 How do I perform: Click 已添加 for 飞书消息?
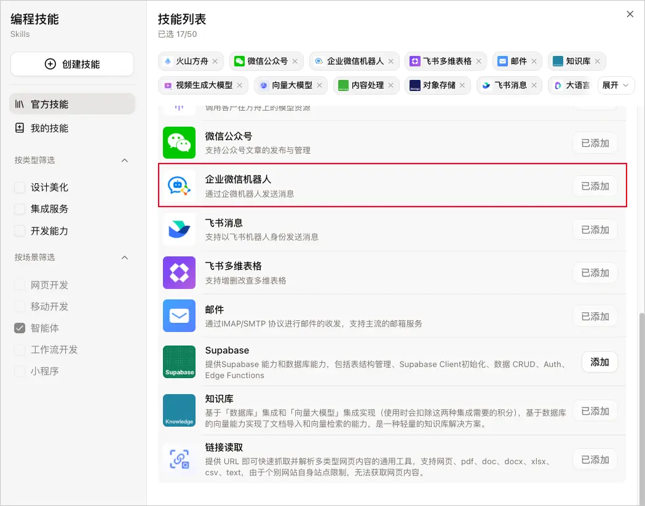[595, 230]
